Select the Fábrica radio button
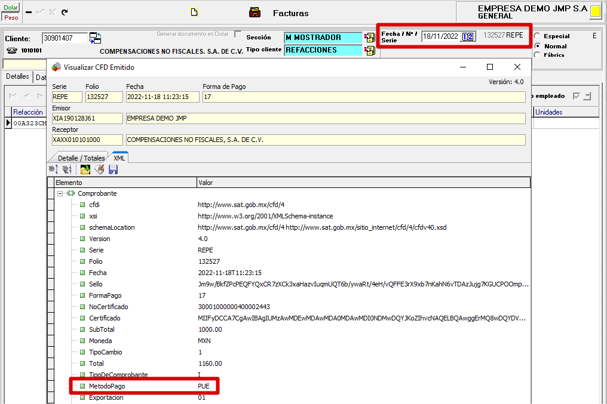Screen dimensions: 607x404 point(537,55)
